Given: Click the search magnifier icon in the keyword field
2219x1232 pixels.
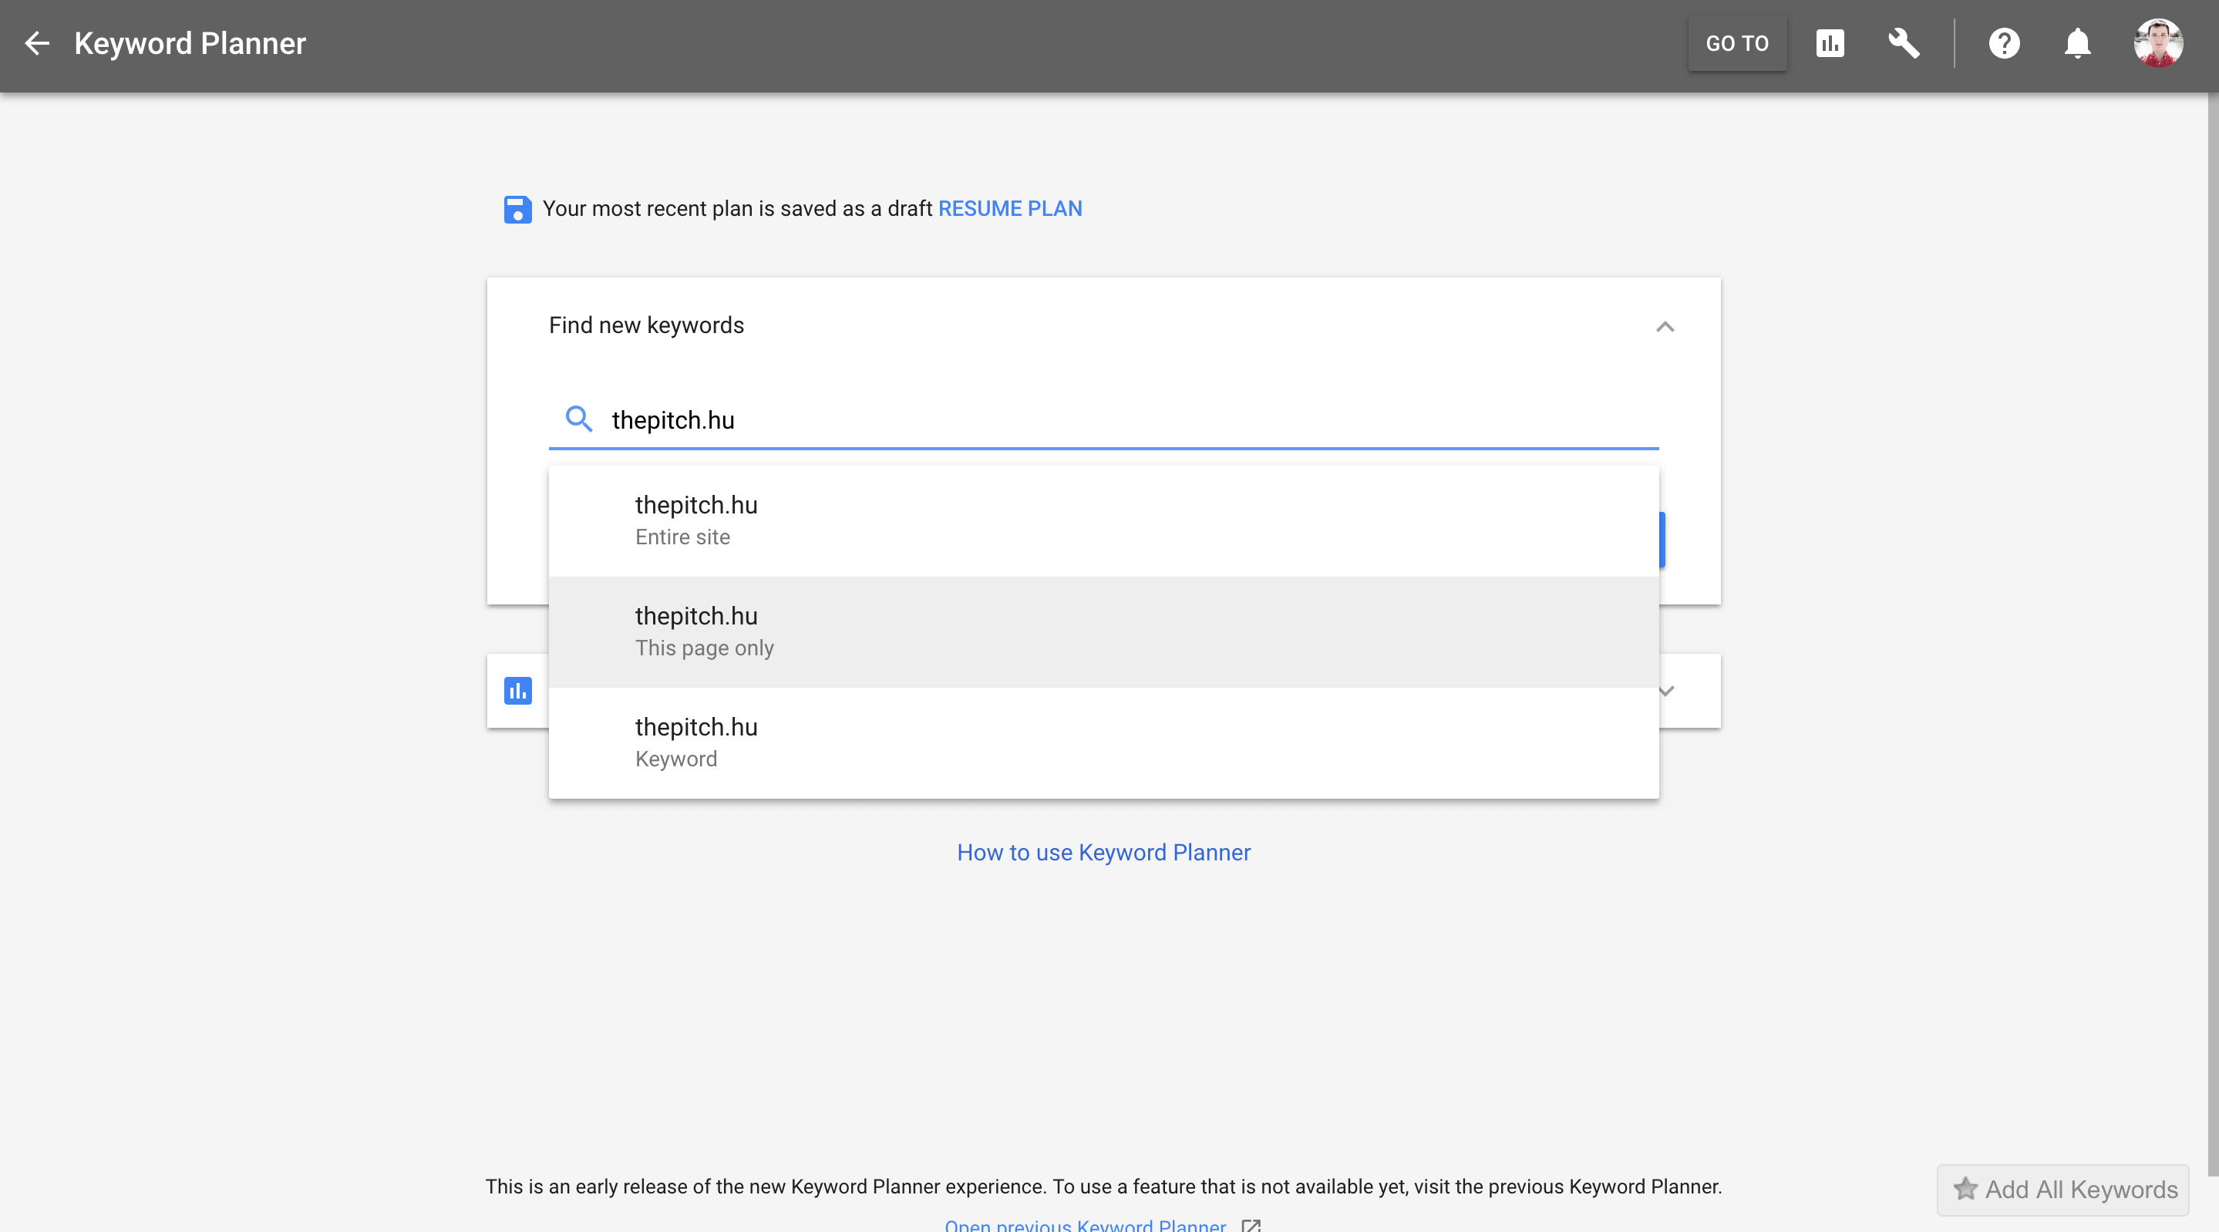Looking at the screenshot, I should click(x=579, y=419).
